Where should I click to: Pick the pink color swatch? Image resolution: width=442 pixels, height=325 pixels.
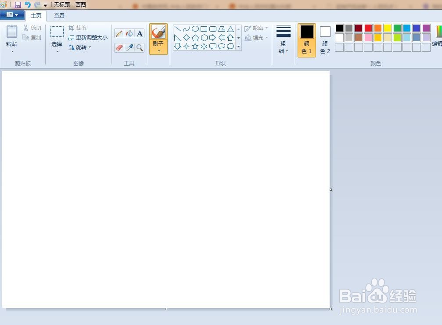tap(368, 37)
